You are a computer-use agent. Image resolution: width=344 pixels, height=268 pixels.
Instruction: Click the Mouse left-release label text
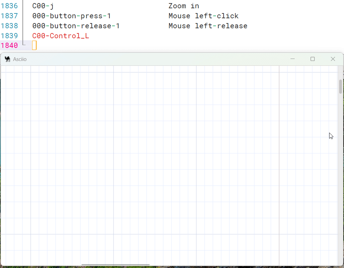click(x=207, y=26)
